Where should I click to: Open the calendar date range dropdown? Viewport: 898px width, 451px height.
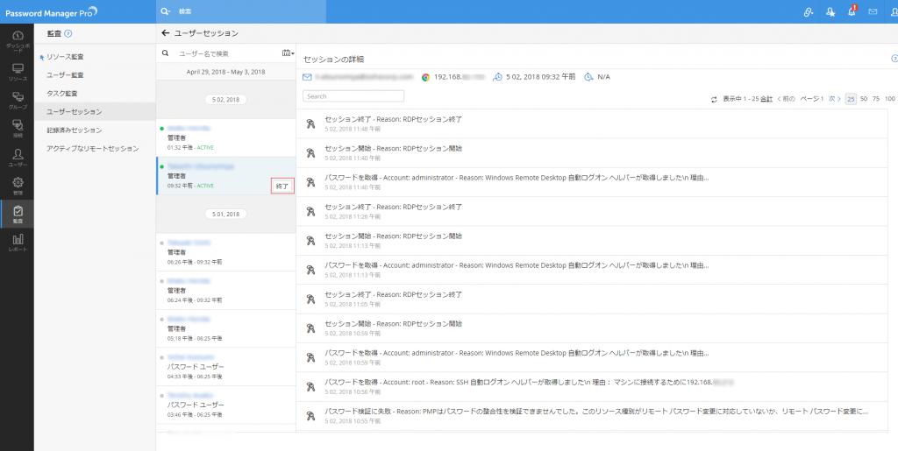287,53
